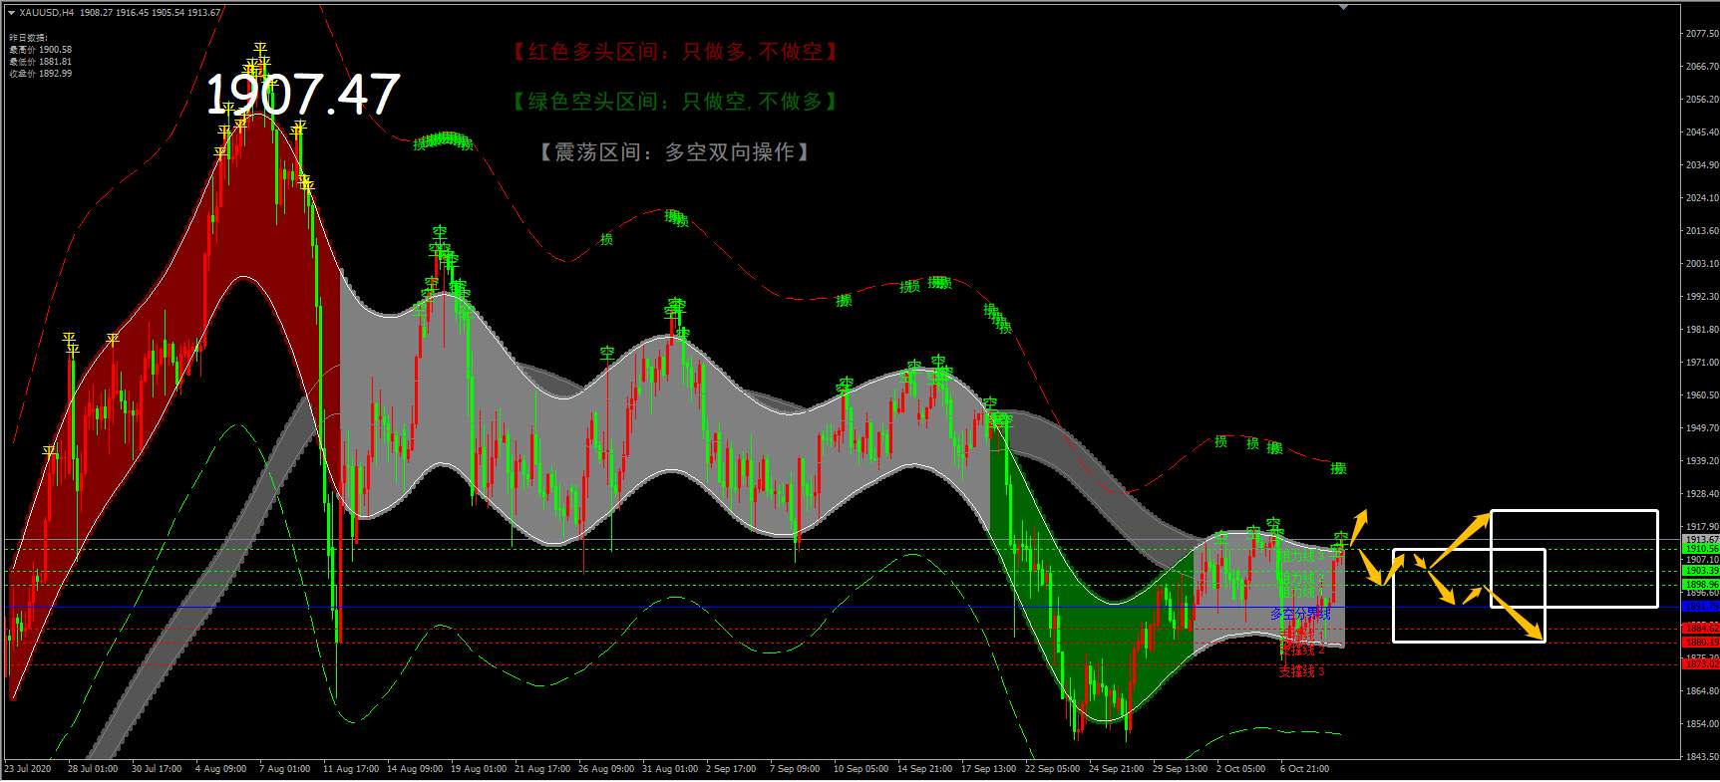
Task: Click the short orange arrow beside the last candle
Action: click(x=1359, y=526)
